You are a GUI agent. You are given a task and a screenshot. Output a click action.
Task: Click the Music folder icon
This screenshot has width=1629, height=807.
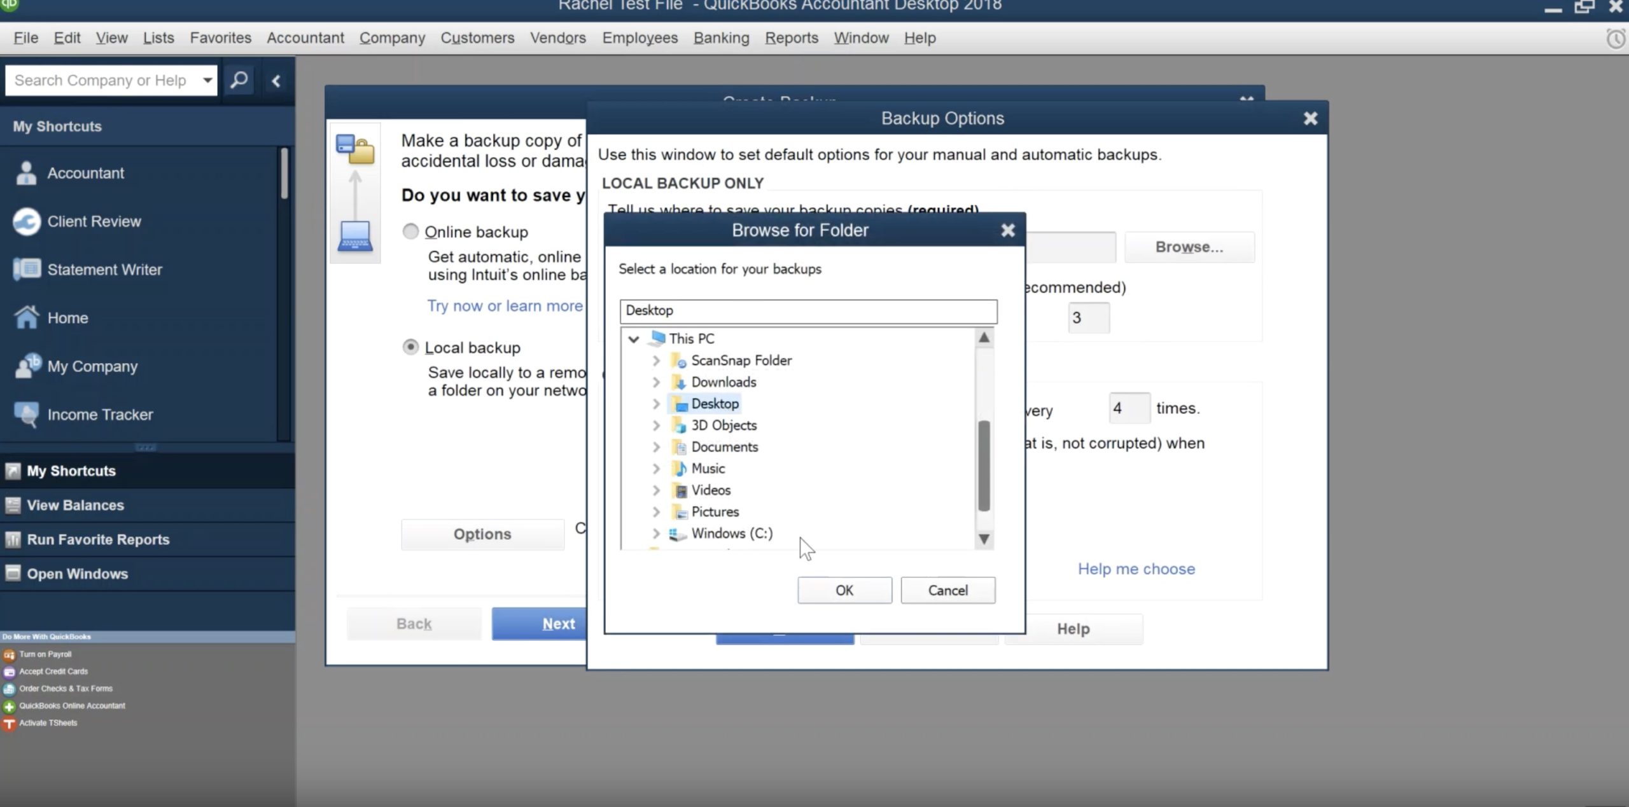point(680,469)
